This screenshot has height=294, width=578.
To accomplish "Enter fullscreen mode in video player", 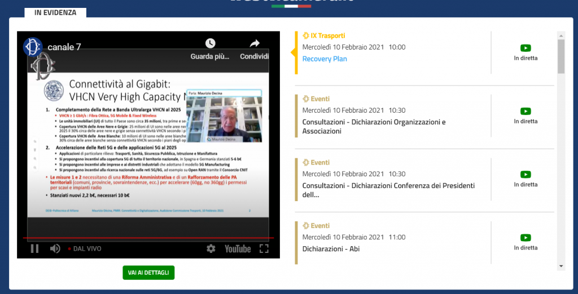I will point(264,249).
